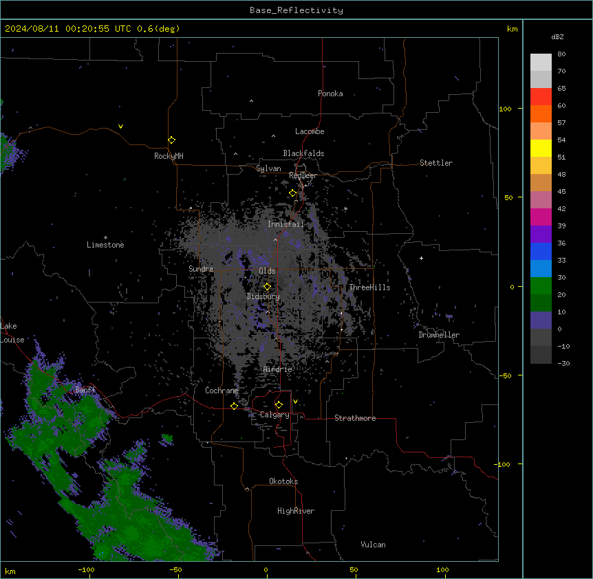Click the HighRiver town label
This screenshot has height=579, width=593.
click(x=295, y=511)
